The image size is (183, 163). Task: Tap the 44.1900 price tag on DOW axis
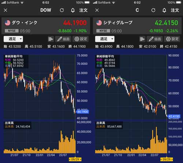[82, 112]
